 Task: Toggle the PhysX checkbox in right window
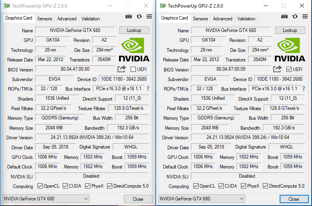[x=243, y=186]
